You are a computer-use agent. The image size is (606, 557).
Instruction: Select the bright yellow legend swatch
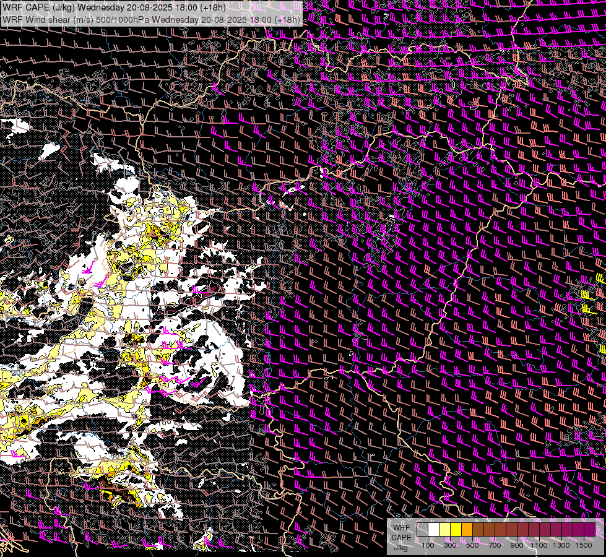point(456,529)
